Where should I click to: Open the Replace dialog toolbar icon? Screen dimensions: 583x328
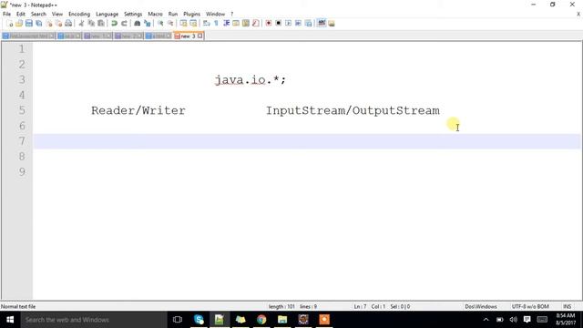[x=148, y=24]
